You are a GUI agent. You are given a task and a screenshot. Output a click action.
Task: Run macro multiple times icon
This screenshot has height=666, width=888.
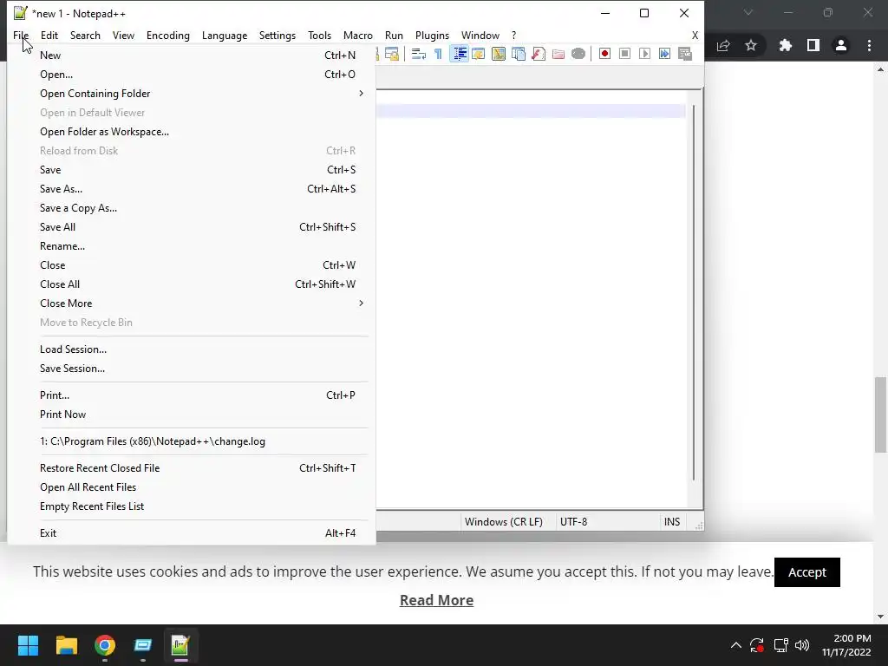[x=664, y=54]
